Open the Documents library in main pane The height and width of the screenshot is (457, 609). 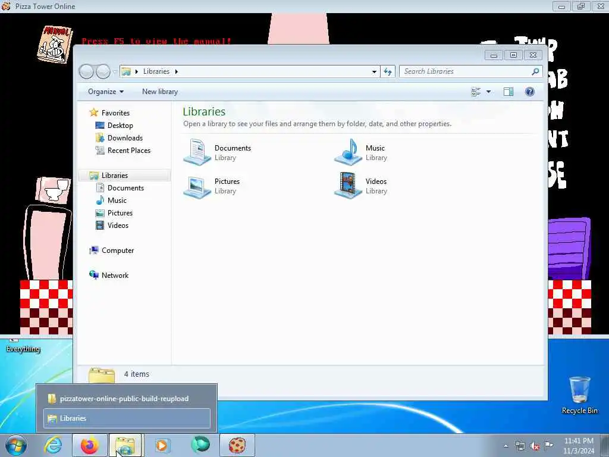click(x=218, y=152)
